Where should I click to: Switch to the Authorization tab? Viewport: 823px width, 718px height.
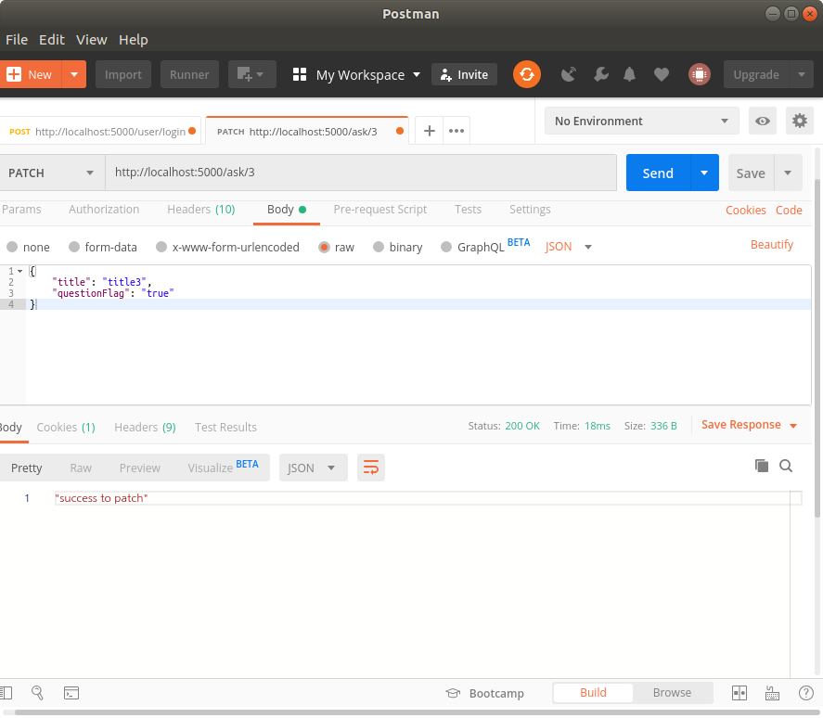click(x=104, y=210)
